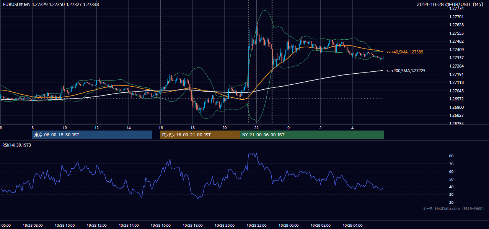The height and width of the screenshot is (229, 489).
Task: Click the 1.26827 price axis label
Action: point(456,115)
